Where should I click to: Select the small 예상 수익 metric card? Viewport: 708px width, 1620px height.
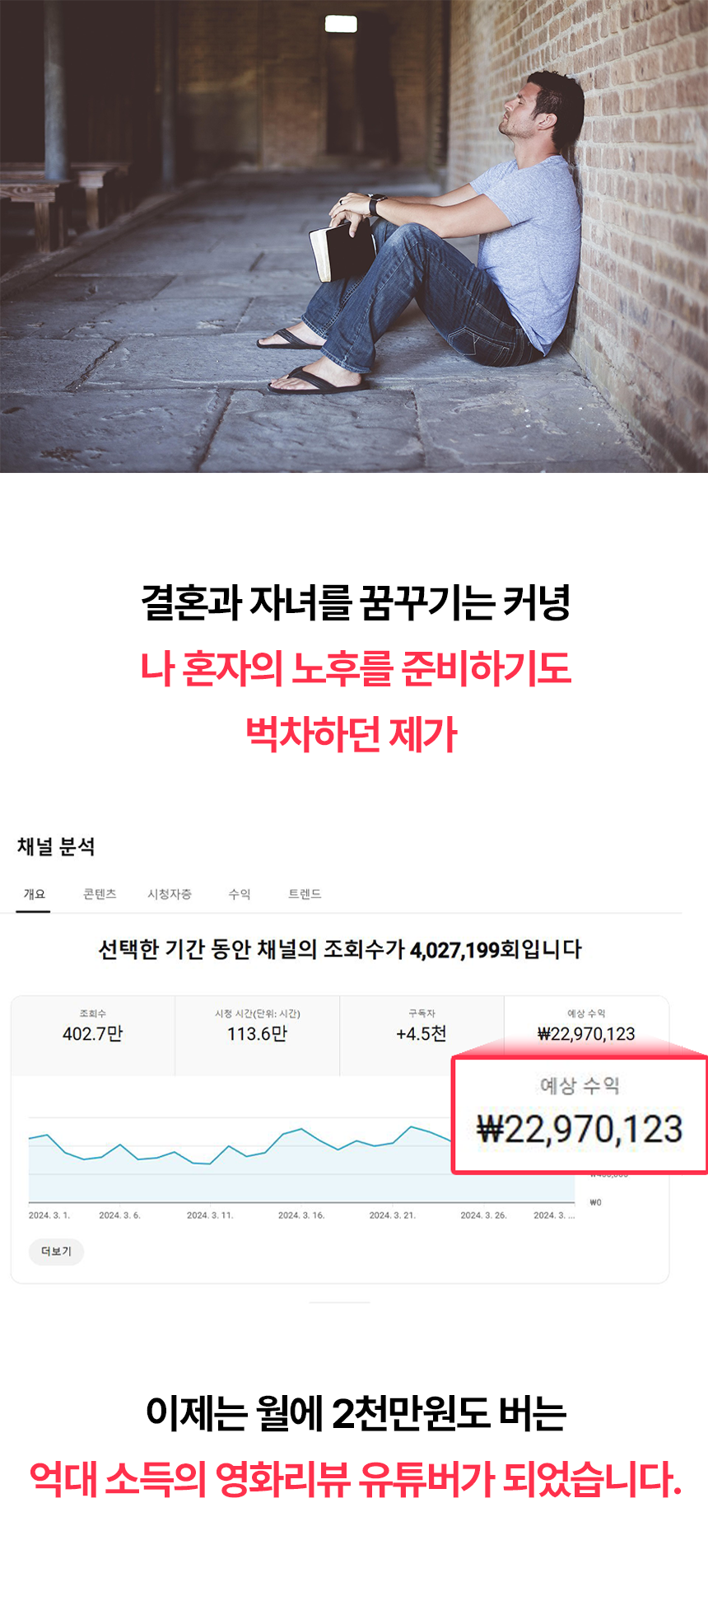click(586, 1026)
